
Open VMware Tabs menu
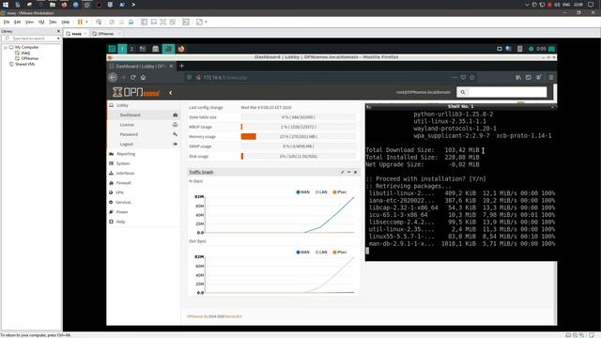(x=53, y=23)
